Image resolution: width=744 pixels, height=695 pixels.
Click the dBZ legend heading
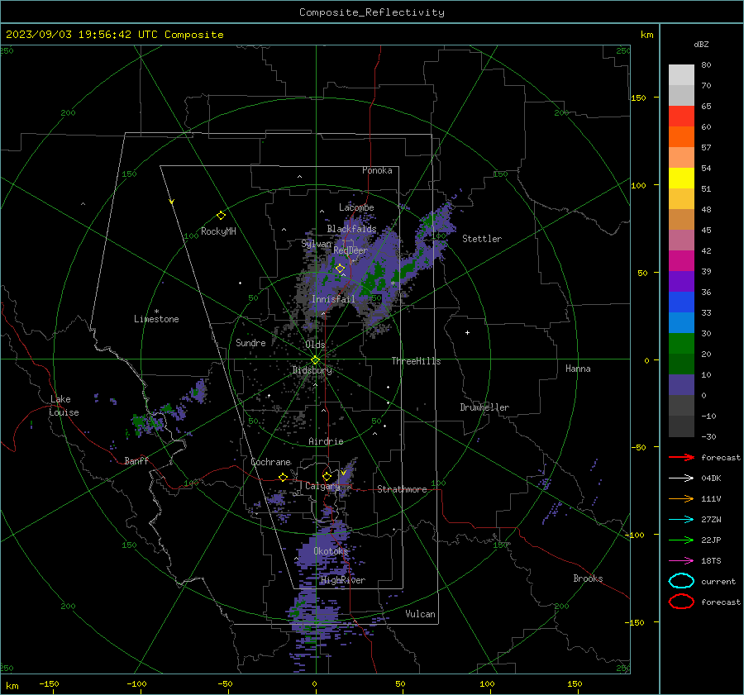[x=701, y=44]
